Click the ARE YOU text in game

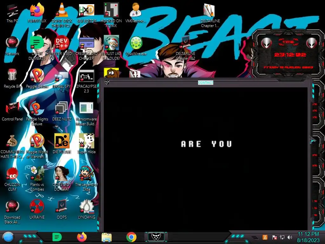[x=206, y=144]
